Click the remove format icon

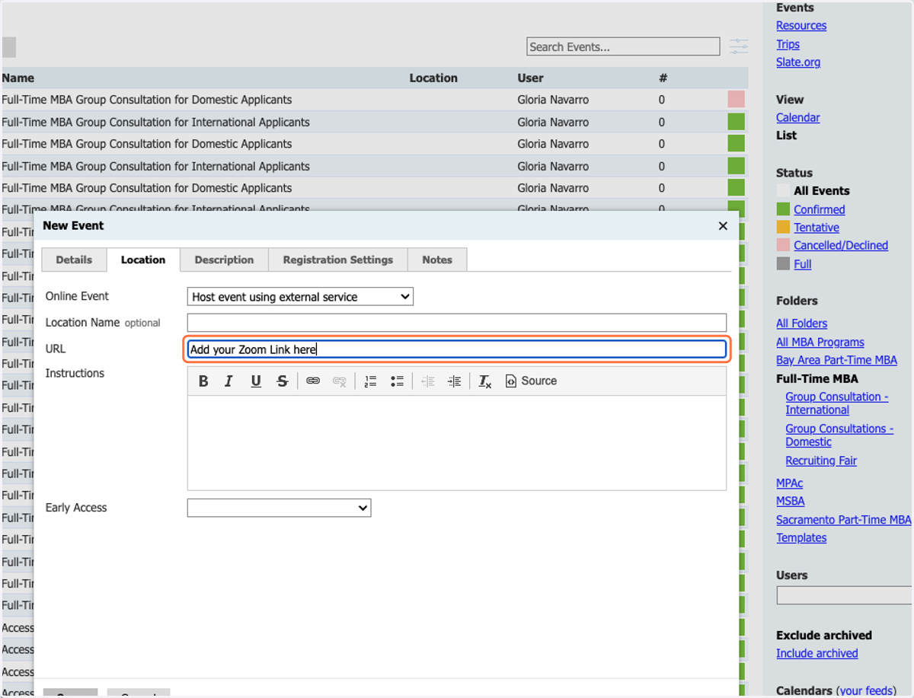(x=485, y=381)
